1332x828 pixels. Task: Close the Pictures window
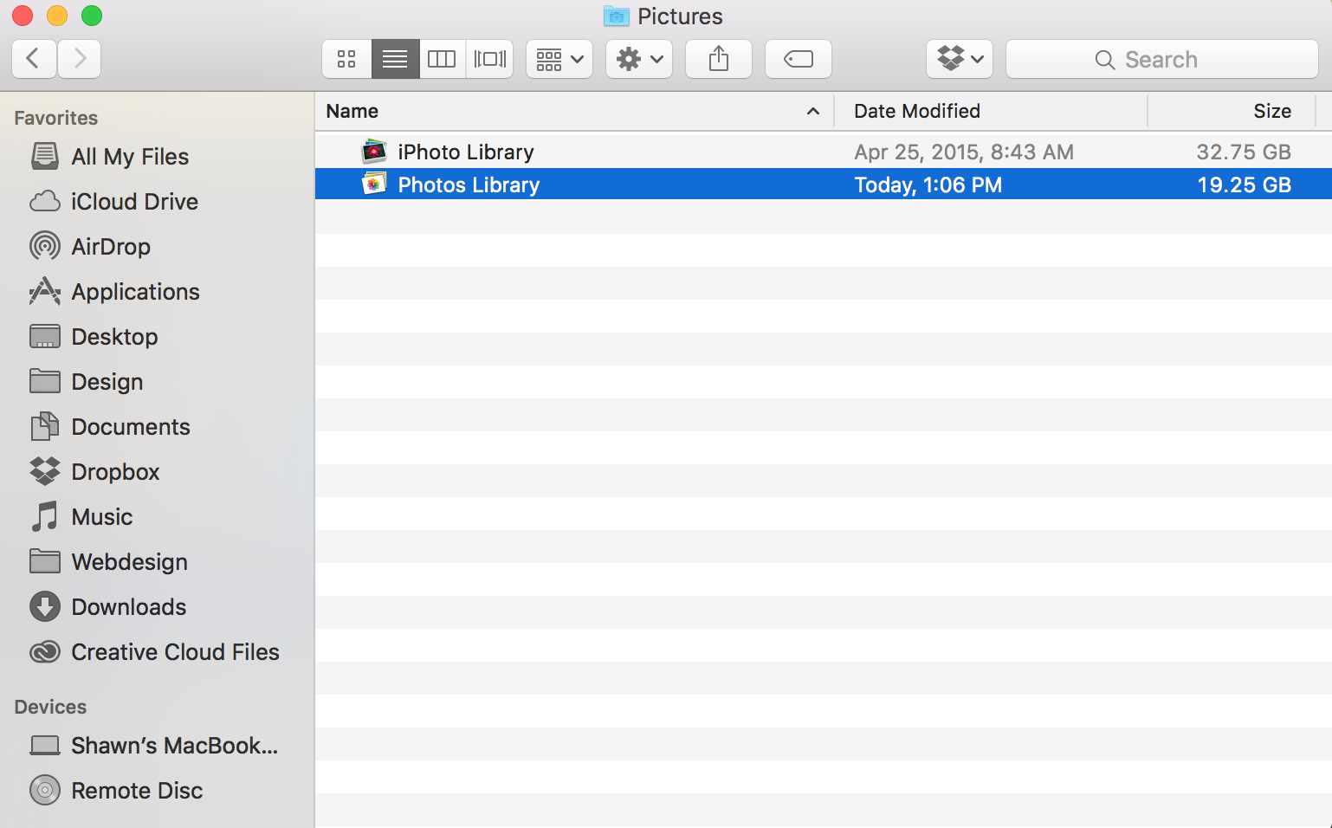tap(23, 16)
